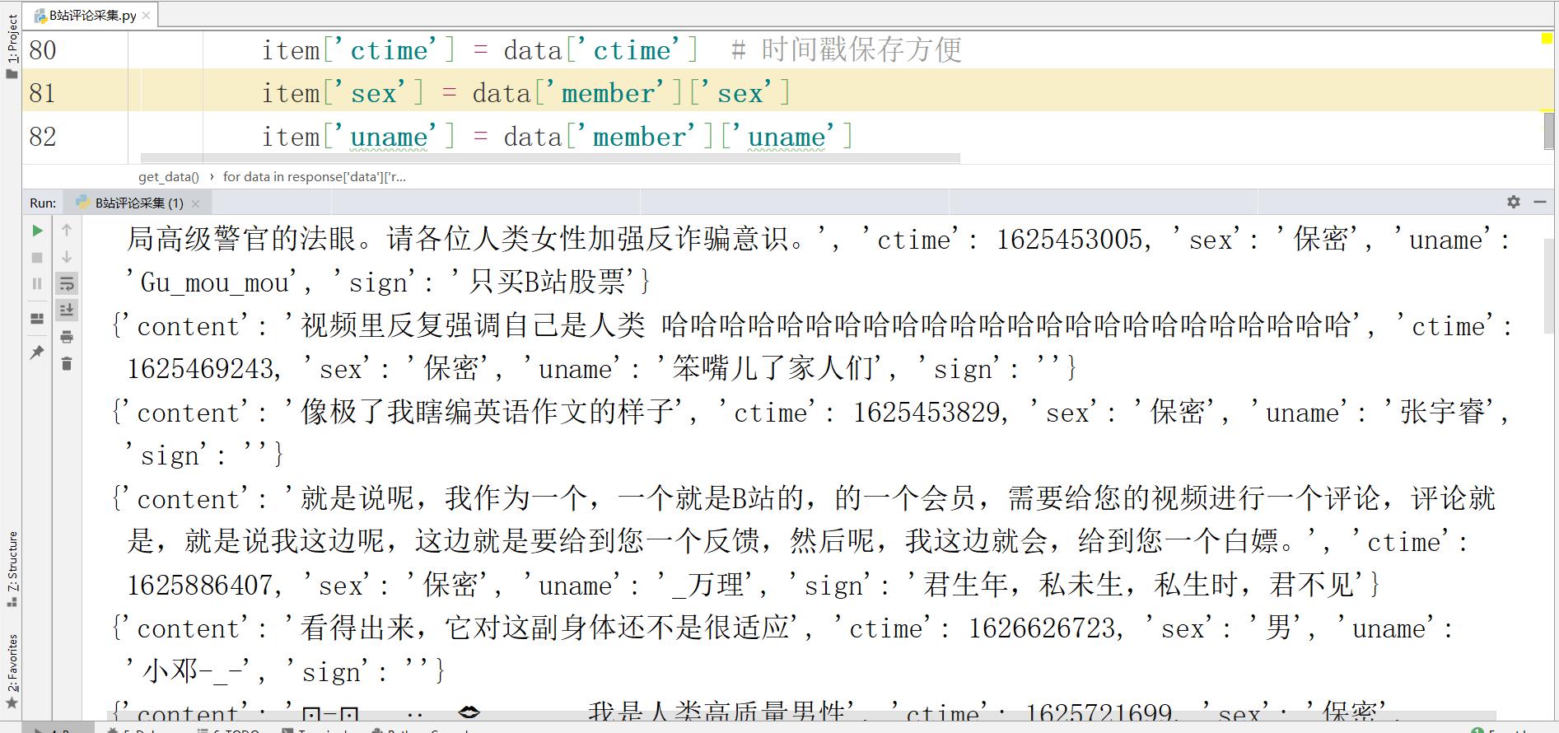Click the 'Run:' panel label
The width and height of the screenshot is (1559, 733).
point(43,203)
